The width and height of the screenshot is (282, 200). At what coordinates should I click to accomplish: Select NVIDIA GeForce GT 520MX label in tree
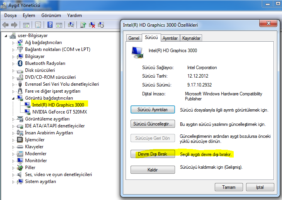[x=60, y=112]
